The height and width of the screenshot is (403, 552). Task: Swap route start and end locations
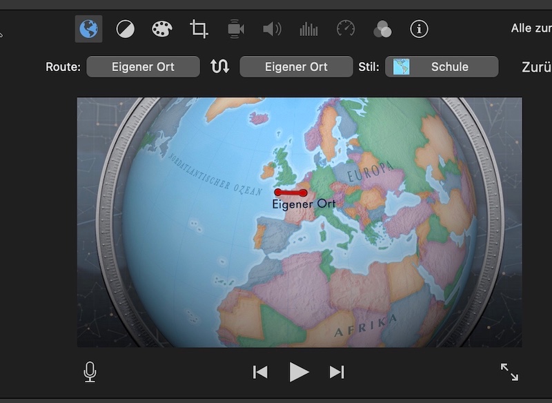tap(220, 66)
